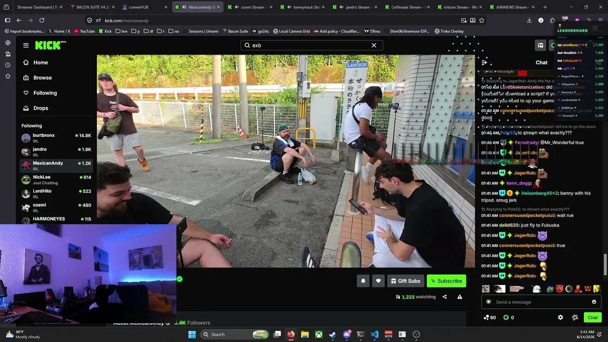Go back with the browser back arrow
Screen dimensions: 608x342
pyautogui.click(x=19, y=20)
